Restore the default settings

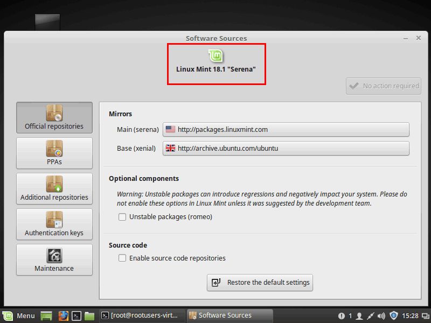pos(260,282)
